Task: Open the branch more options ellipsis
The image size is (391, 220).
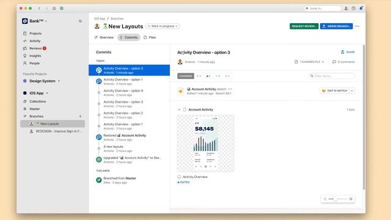Action: click(x=357, y=26)
